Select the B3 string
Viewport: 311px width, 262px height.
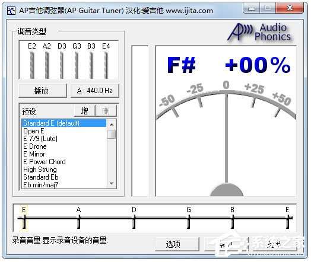tap(91, 65)
